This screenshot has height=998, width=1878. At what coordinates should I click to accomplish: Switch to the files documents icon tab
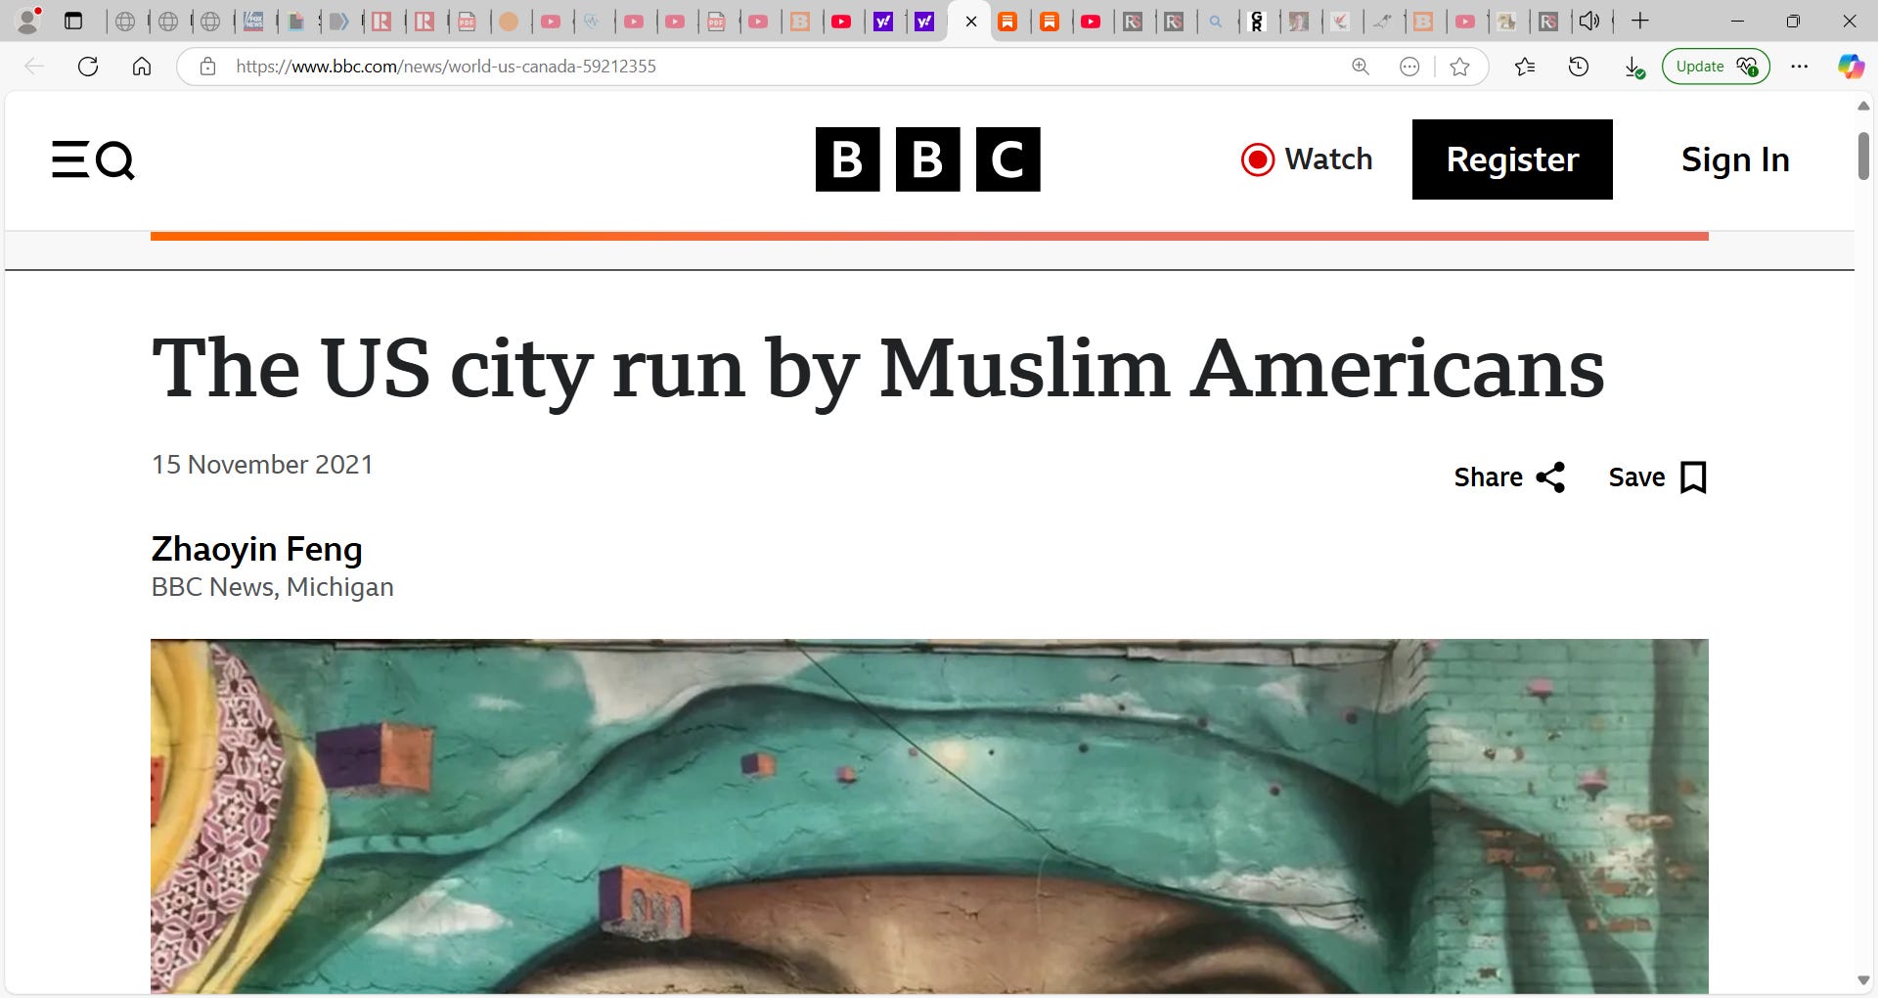(x=296, y=21)
